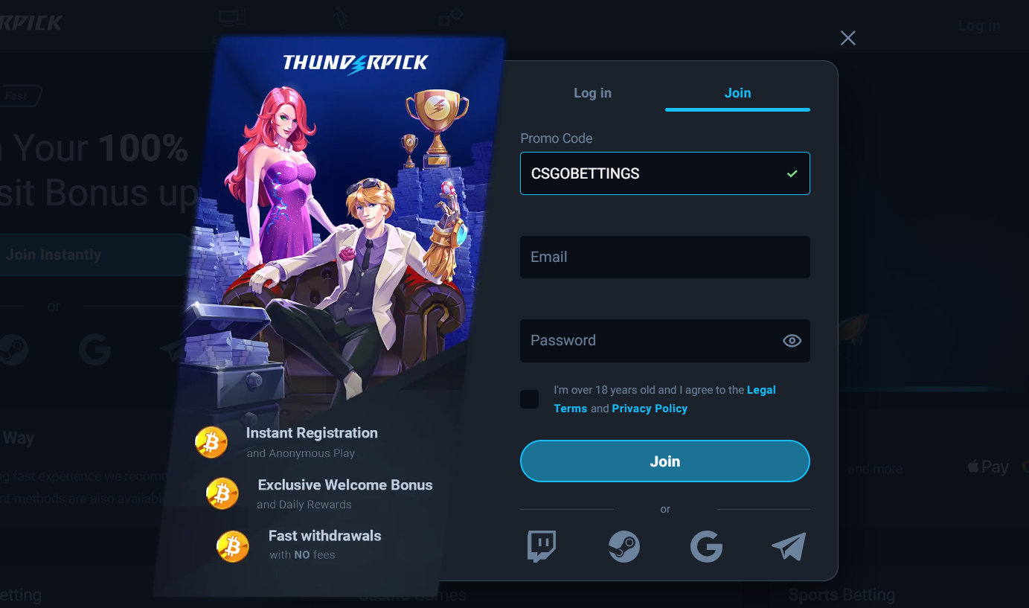Switch to the Log in tab
Image resolution: width=1029 pixels, height=608 pixels.
(x=592, y=93)
